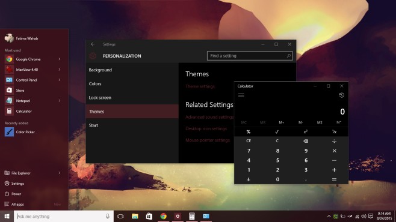The width and height of the screenshot is (396, 222).
Task: Click the M+ memory add button
Action: pos(281,122)
